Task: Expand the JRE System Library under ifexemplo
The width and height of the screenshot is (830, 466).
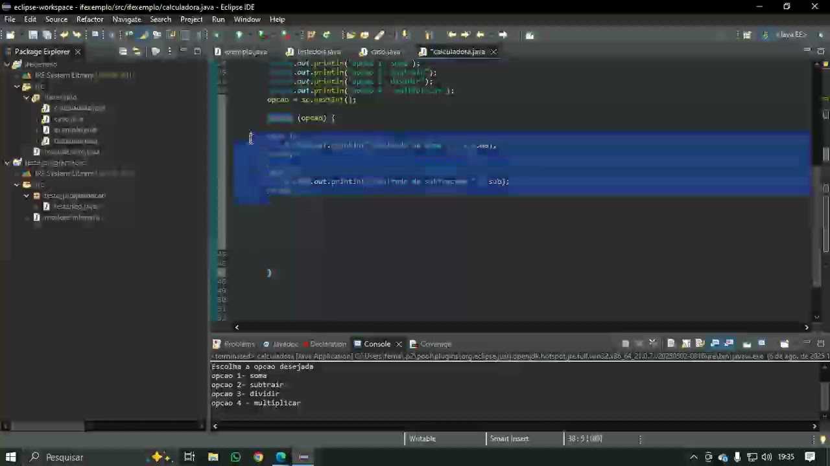Action: (x=18, y=75)
